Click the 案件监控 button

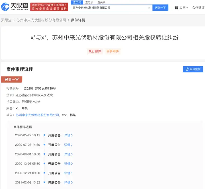point(193,69)
